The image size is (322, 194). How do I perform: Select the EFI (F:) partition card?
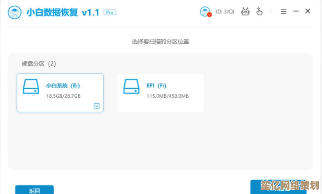161,93
